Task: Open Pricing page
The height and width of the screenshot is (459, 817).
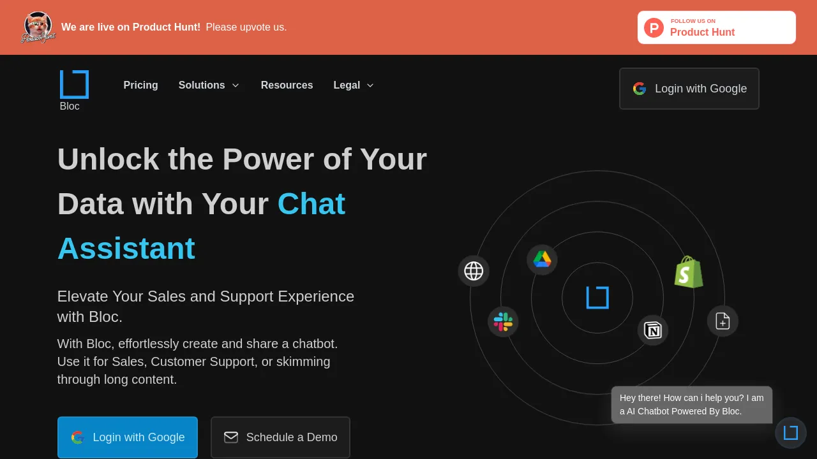Action: (140, 85)
